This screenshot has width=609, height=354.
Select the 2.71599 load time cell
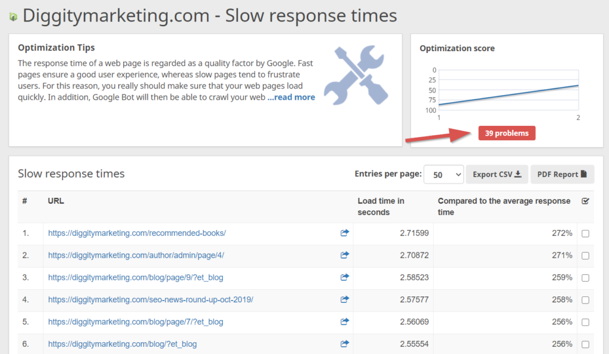click(414, 233)
